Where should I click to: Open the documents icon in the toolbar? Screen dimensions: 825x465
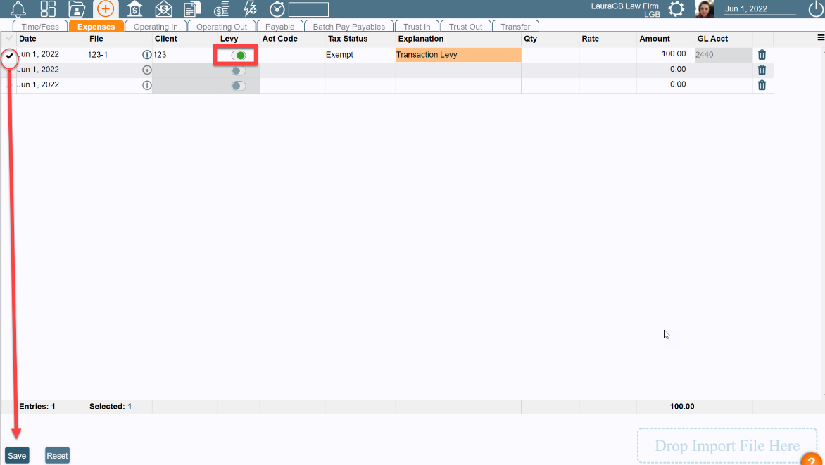(191, 9)
